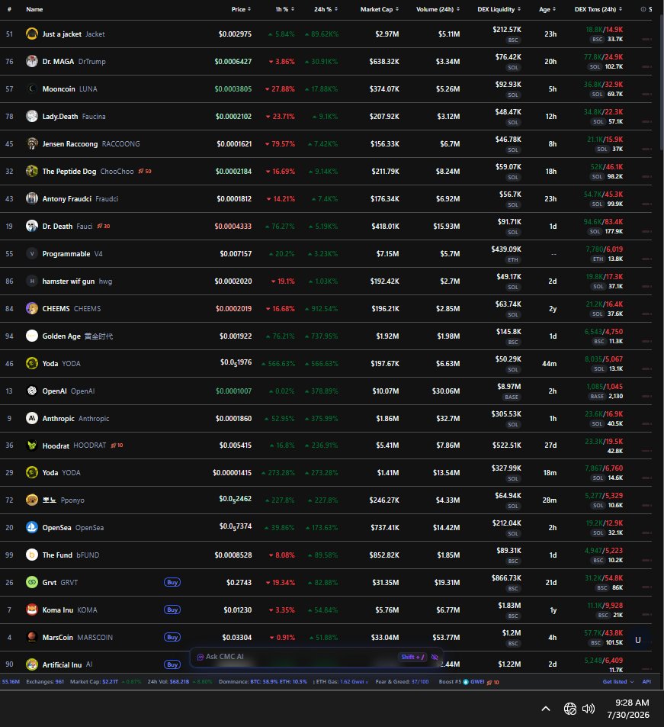The width and height of the screenshot is (664, 727).
Task: Sort by the 1h % column
Action: pos(285,9)
